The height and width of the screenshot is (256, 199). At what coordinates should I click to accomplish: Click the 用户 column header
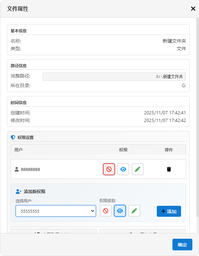click(18, 150)
